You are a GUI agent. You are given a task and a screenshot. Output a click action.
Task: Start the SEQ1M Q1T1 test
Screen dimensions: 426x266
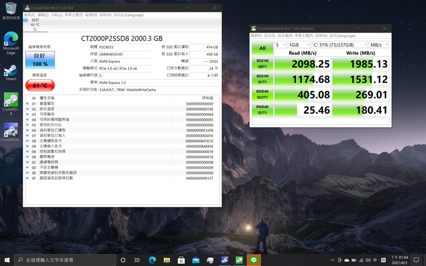[x=263, y=79]
